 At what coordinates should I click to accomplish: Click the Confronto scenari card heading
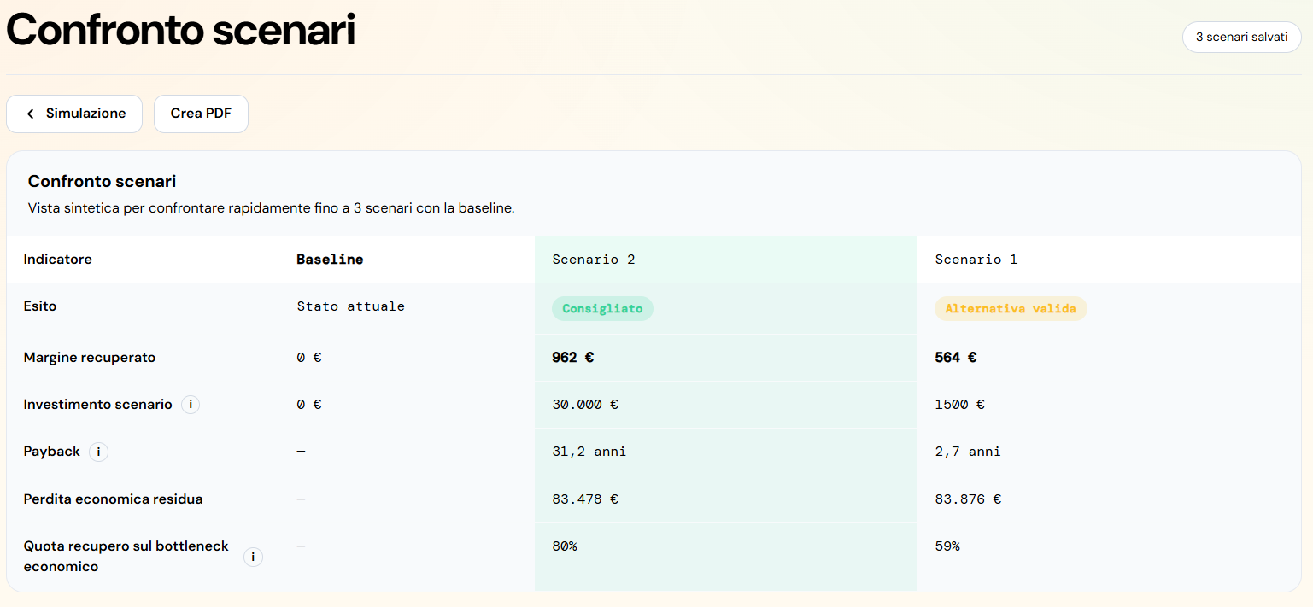click(102, 181)
